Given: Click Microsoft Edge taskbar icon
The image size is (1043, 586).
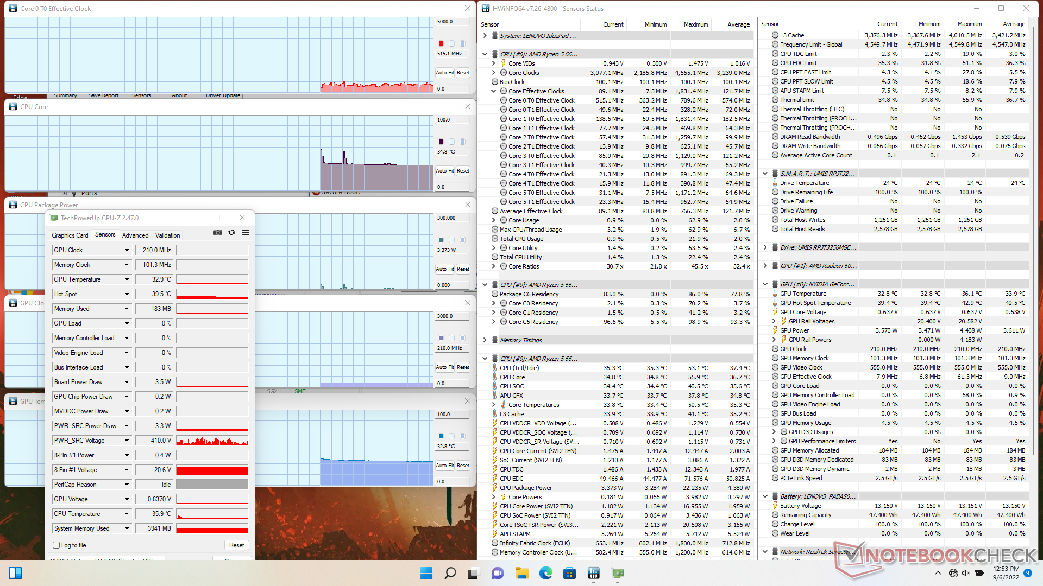Looking at the screenshot, I should tap(545, 573).
